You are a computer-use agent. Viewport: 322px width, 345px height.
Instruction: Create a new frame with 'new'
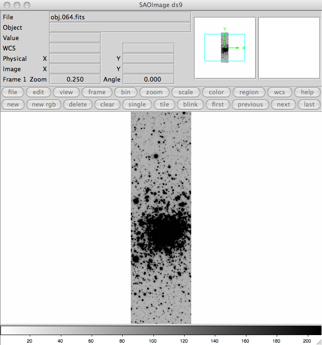pos(13,104)
